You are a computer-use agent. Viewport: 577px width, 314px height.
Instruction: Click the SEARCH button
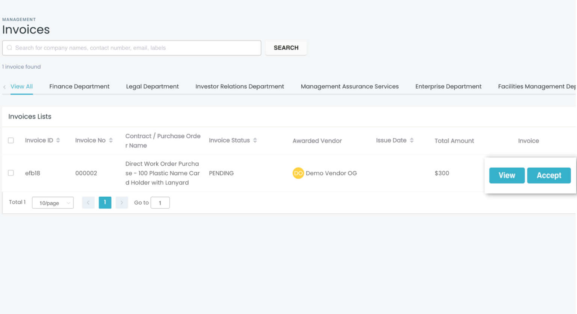pos(286,48)
